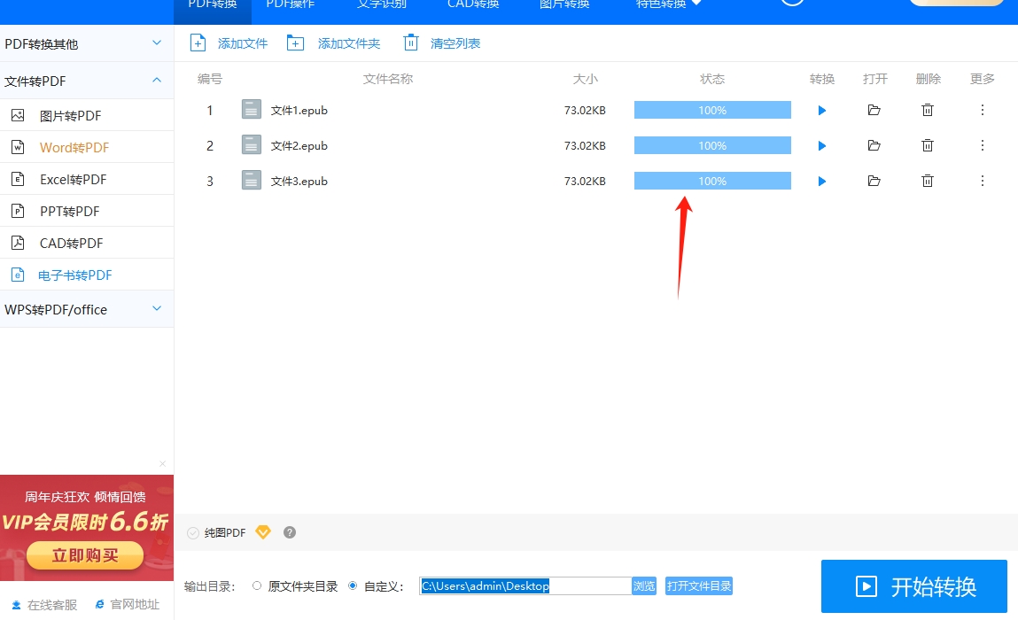Click the file icon beside 文件1.epub

252,110
